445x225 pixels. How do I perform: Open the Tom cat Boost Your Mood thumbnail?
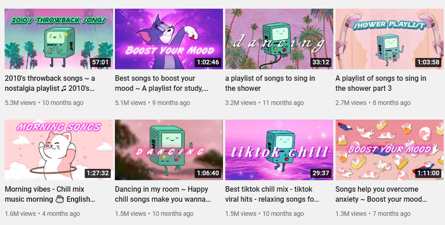coord(169,39)
